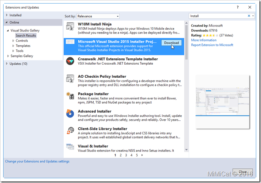Click Report Extension to Microsoft link
The height and width of the screenshot is (183, 261).
[212, 45]
